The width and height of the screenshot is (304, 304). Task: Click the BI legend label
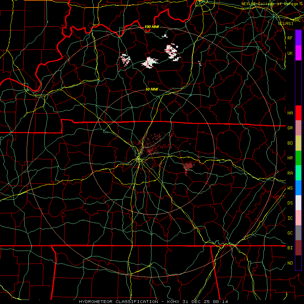click(290, 248)
